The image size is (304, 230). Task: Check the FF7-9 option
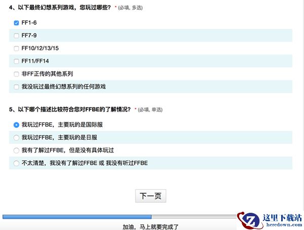pyautogui.click(x=17, y=35)
